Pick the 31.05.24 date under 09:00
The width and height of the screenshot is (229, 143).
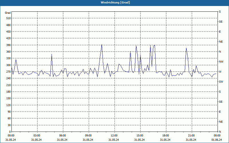88,140
